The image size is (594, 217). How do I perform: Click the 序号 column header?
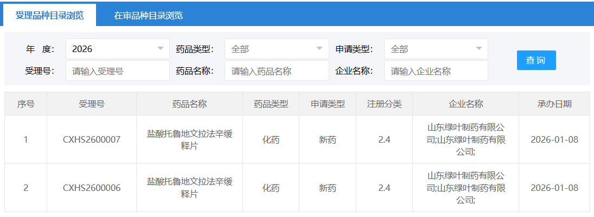[x=25, y=104]
